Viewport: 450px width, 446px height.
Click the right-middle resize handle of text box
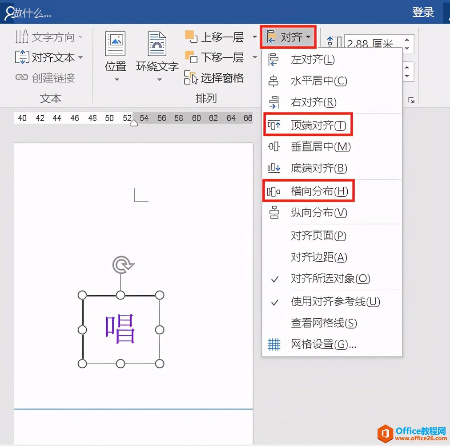point(160,330)
